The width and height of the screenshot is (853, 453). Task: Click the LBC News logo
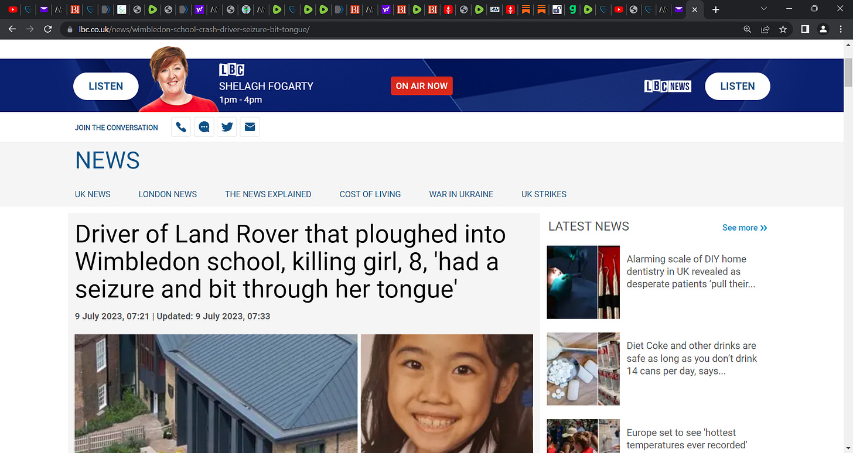[x=668, y=86]
